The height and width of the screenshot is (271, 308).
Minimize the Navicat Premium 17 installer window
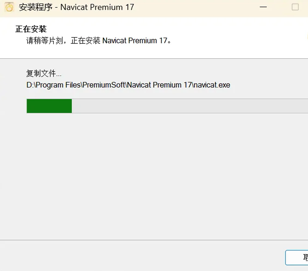pyautogui.click(x=263, y=7)
